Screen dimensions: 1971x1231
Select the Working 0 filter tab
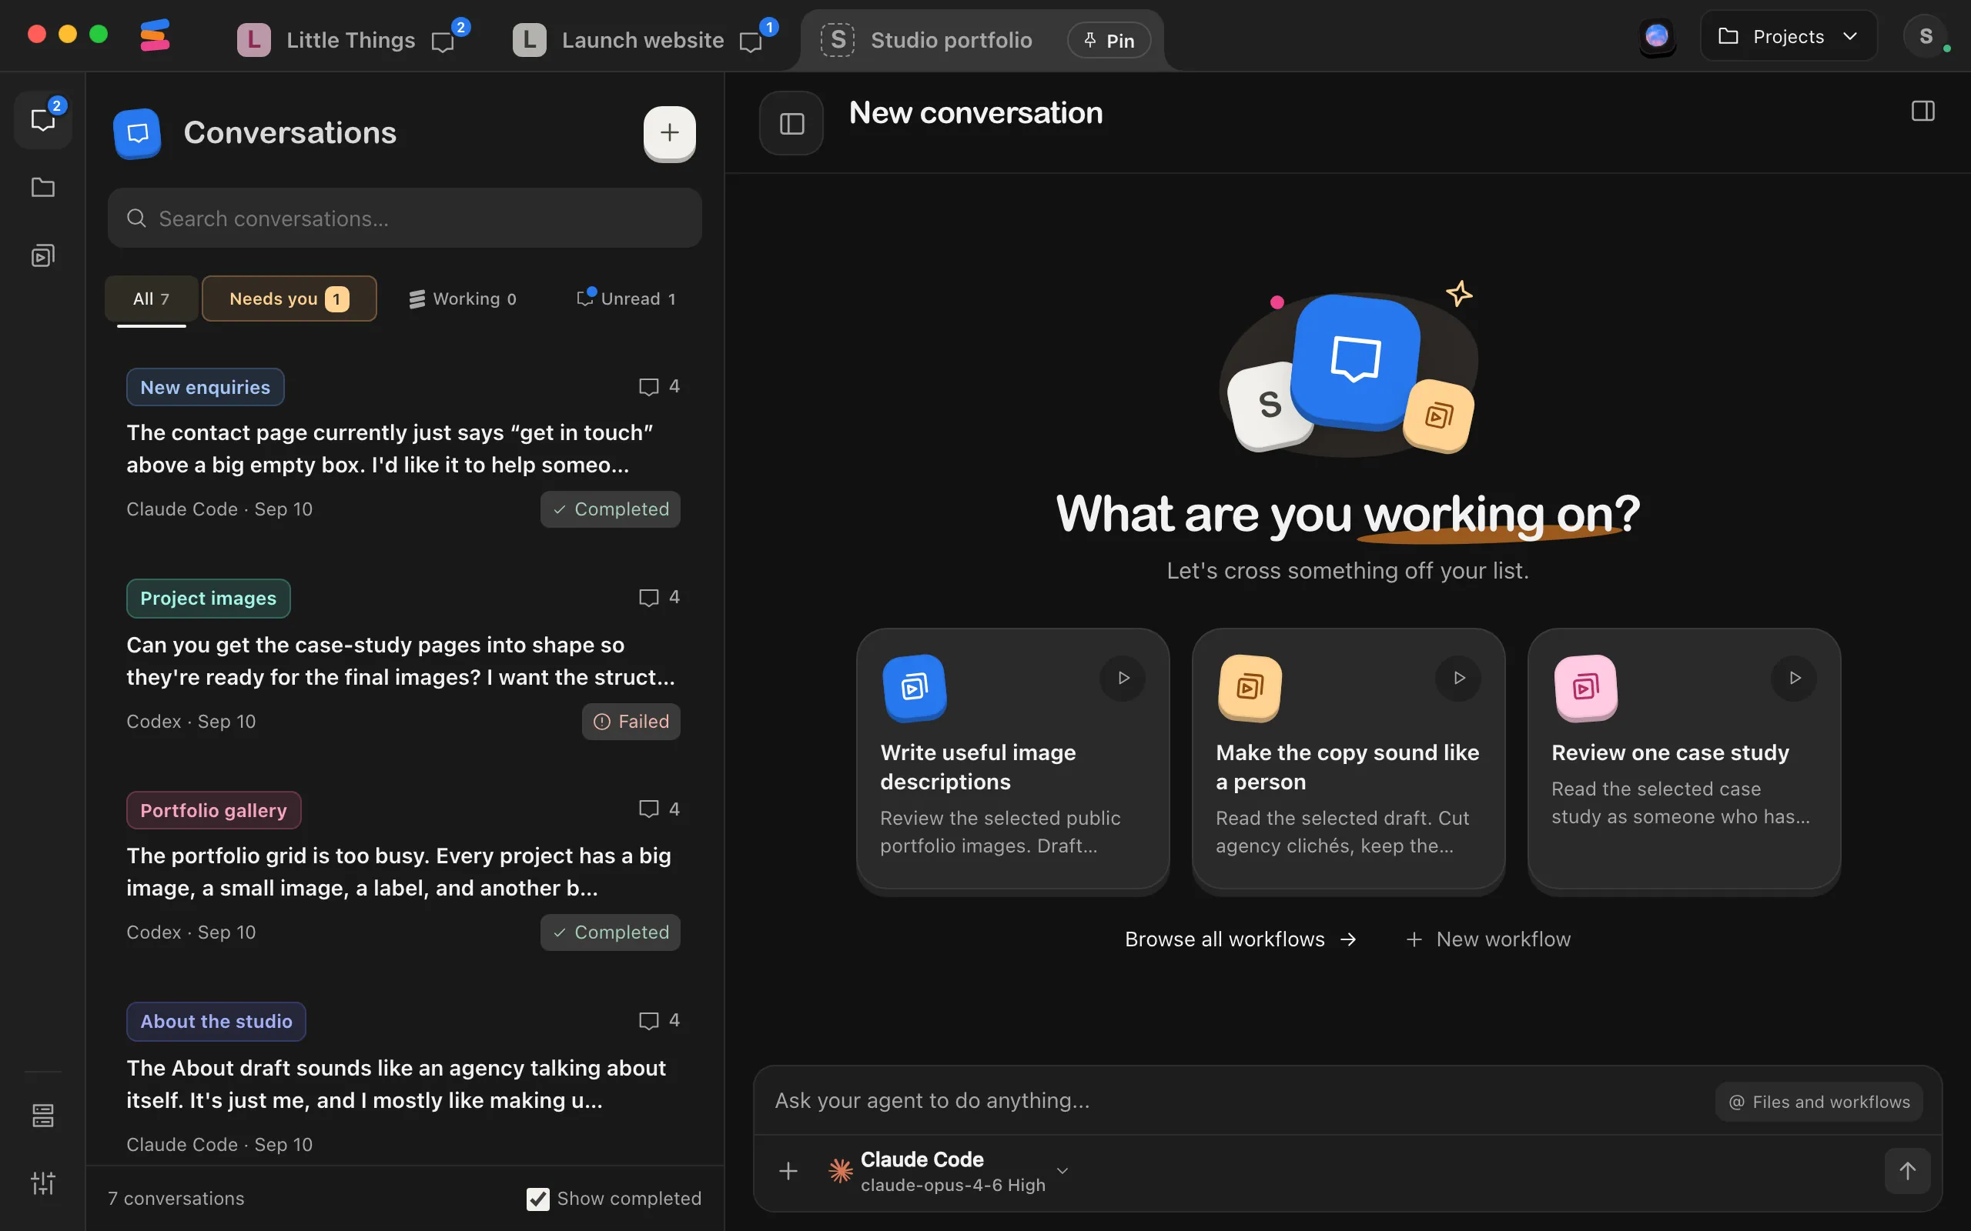pos(463,299)
